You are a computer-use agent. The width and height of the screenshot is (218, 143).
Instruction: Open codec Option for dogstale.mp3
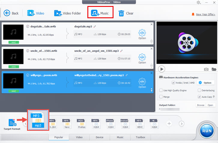click(x=142, y=34)
